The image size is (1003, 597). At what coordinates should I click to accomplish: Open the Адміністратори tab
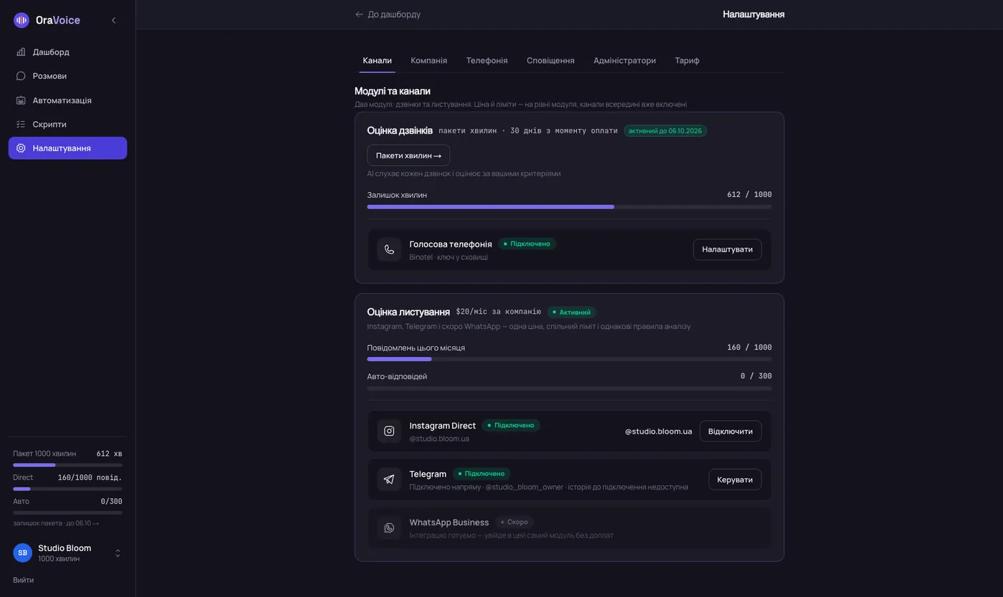pyautogui.click(x=624, y=60)
